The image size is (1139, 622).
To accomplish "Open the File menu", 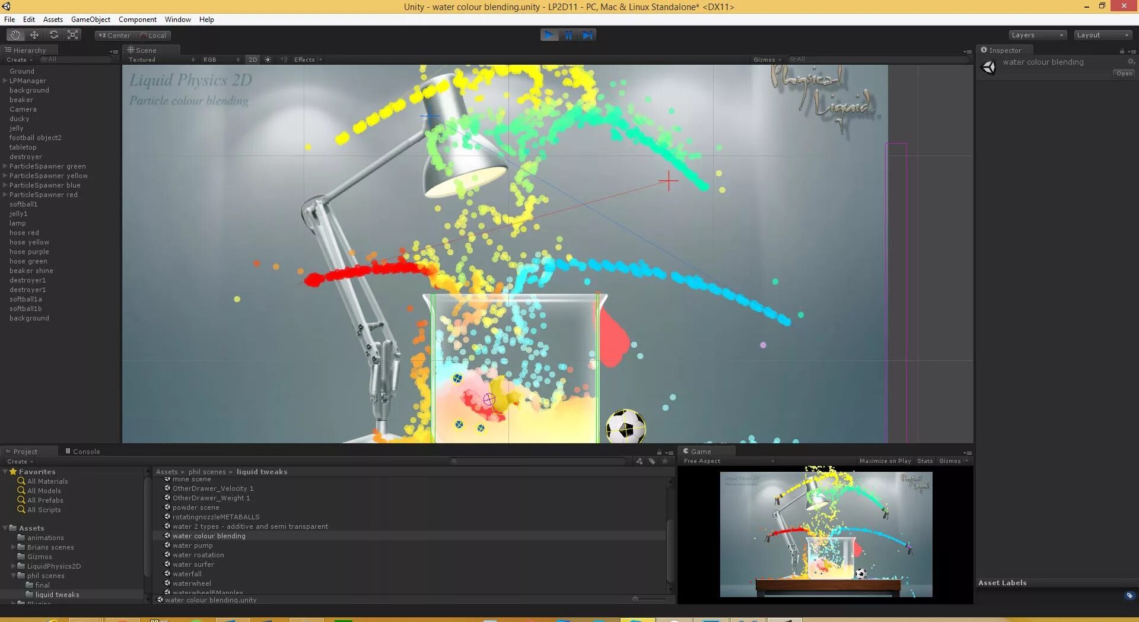I will click(9, 20).
